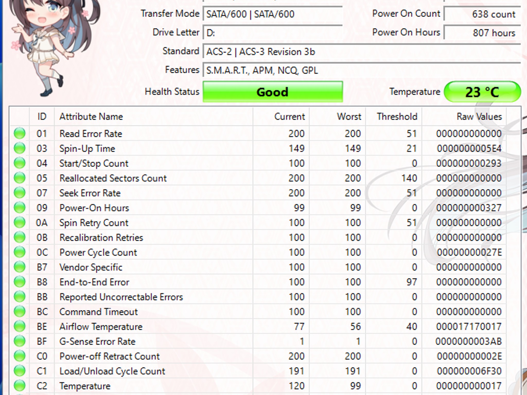527x395 pixels.
Task: Click status icon for End-to-End Error
Action: (x=20, y=282)
